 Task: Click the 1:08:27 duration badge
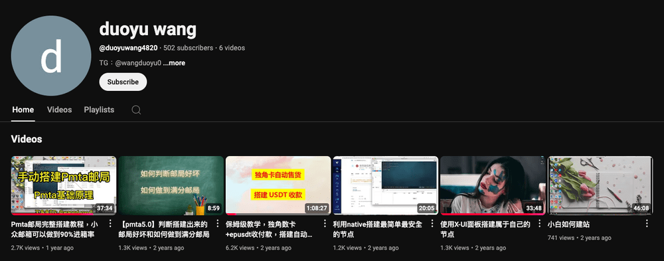317,209
